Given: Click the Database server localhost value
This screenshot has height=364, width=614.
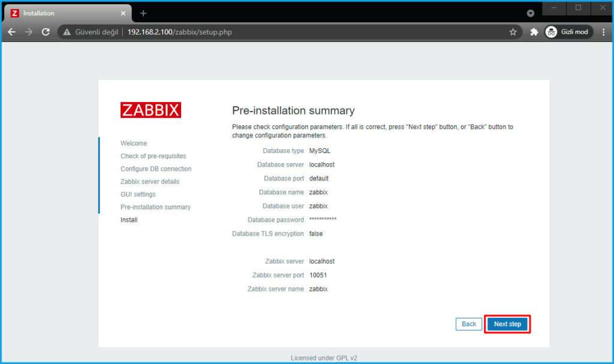Looking at the screenshot, I should (x=322, y=164).
